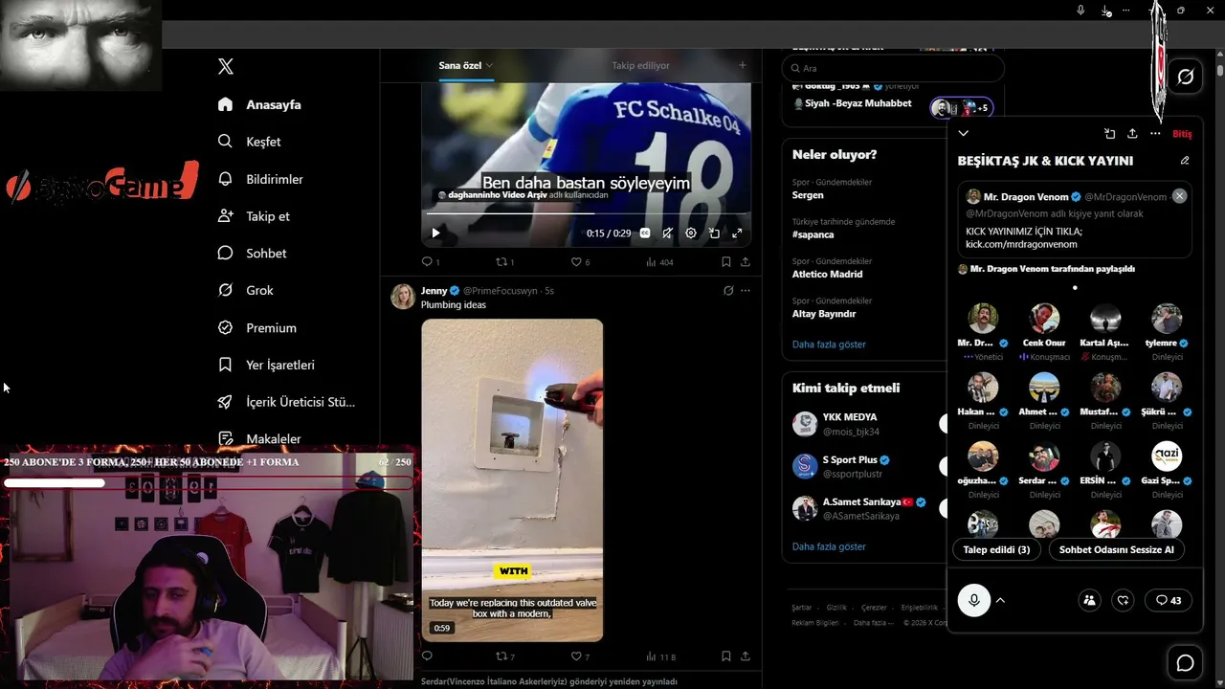Open İçerik Üreticisi Stüdyosu
This screenshot has width=1225, height=689.
(286, 402)
